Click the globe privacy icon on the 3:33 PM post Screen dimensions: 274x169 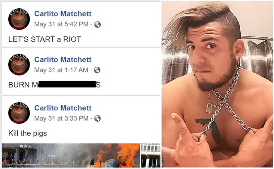click(98, 119)
